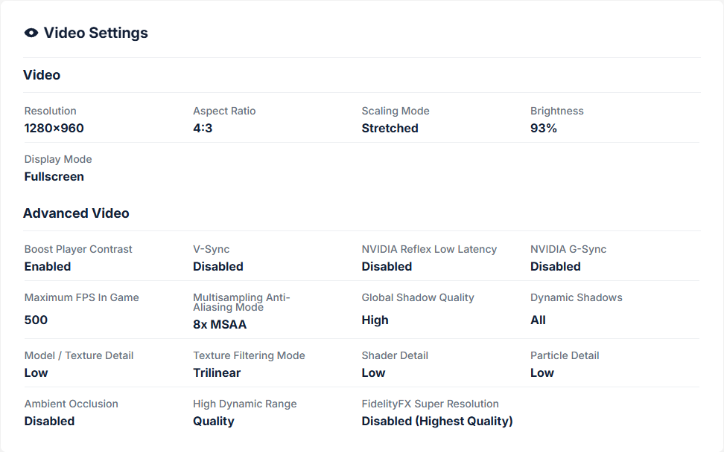Click the Video Settings heading
Screen dimensions: 724x452
(x=95, y=33)
